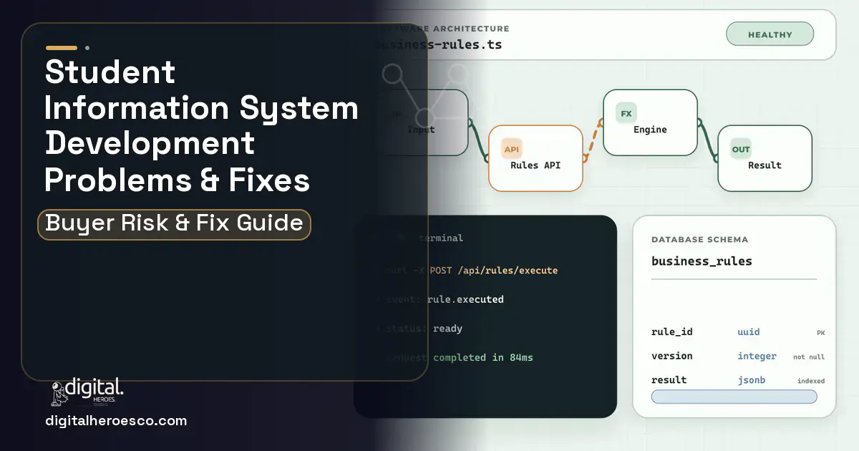Click the indexed constraint label
This screenshot has width=859, height=451.
point(811,381)
